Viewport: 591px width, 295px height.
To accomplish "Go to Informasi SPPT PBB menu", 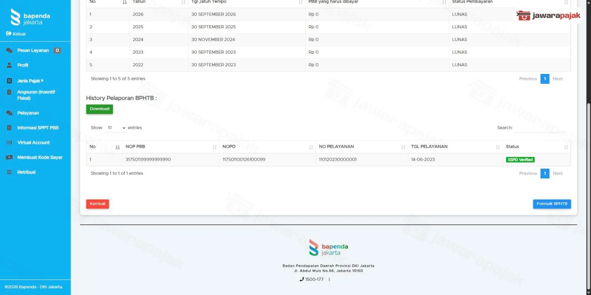I will tap(38, 128).
